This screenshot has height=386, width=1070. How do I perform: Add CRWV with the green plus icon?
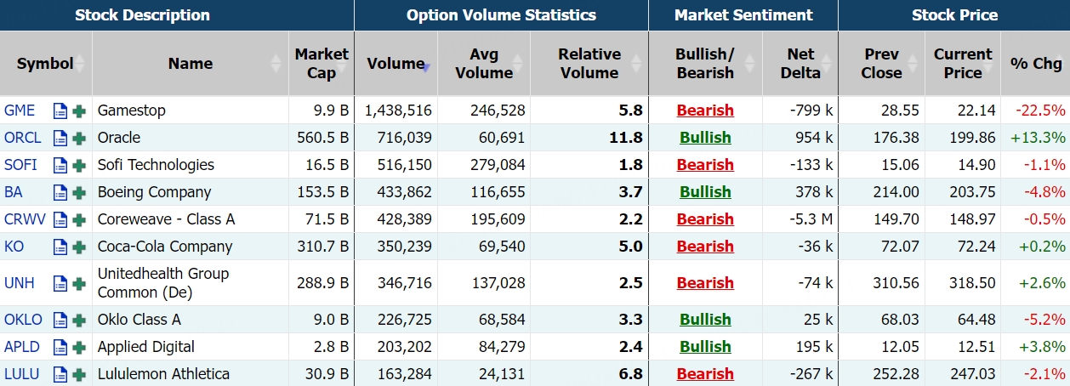(x=79, y=219)
